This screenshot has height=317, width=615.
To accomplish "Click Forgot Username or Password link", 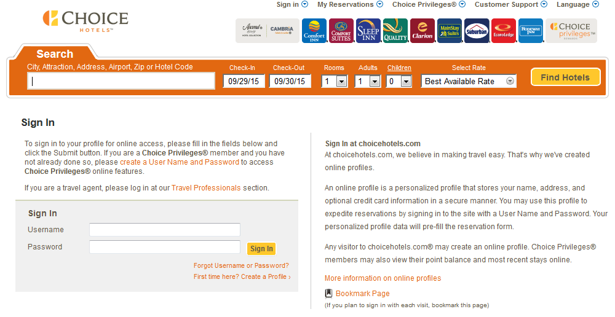I will 241,265.
